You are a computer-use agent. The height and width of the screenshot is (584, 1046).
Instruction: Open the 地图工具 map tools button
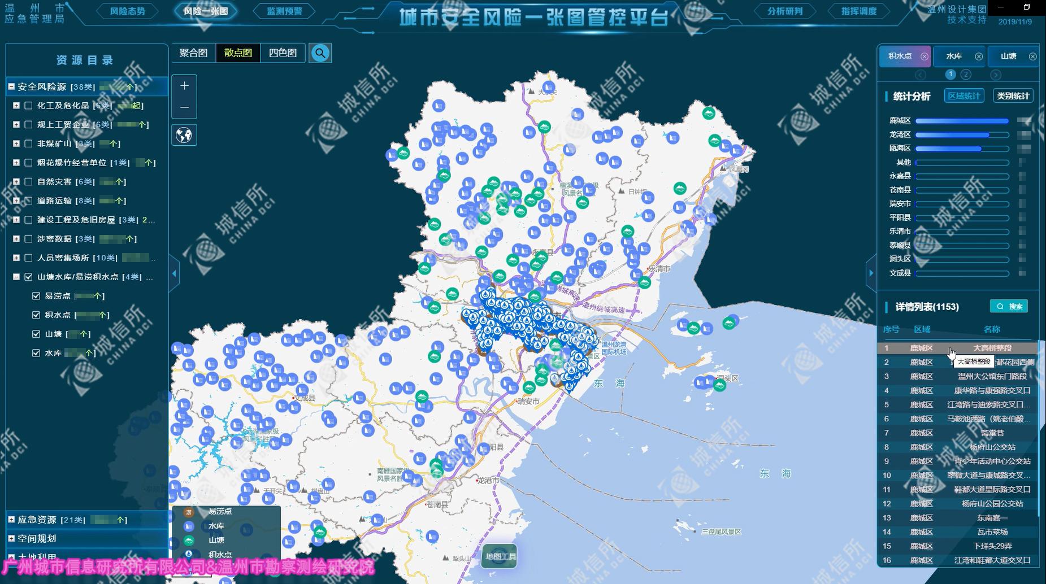pyautogui.click(x=500, y=556)
